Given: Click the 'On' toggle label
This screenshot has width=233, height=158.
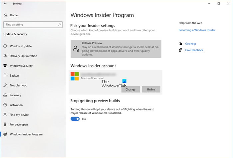Looking at the screenshot, I should pyautogui.click(x=84, y=119).
